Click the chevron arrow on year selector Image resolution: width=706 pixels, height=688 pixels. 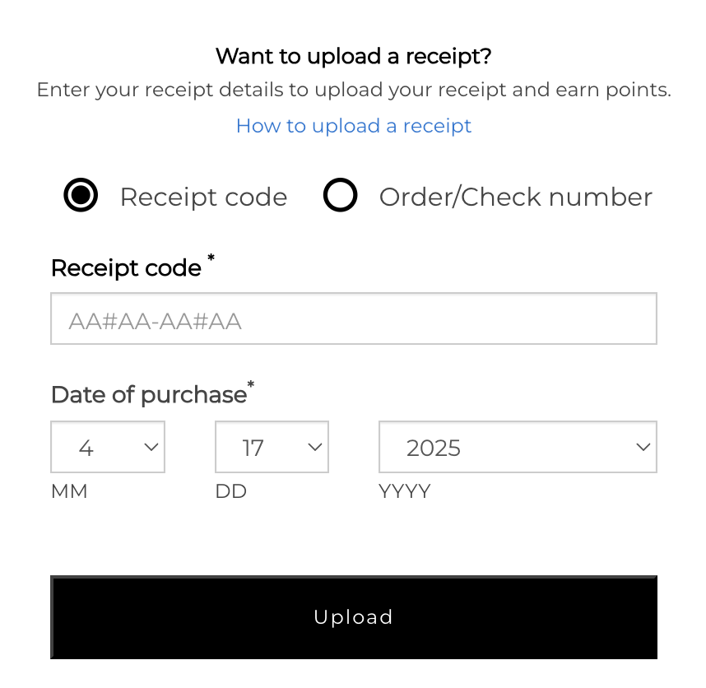[x=643, y=447]
